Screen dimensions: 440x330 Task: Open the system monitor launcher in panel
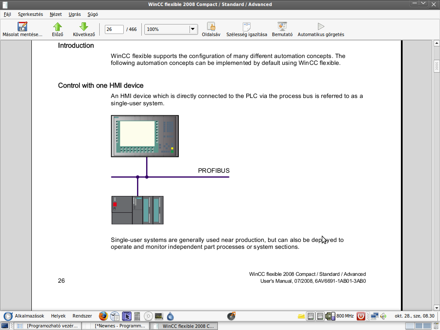tap(159, 316)
